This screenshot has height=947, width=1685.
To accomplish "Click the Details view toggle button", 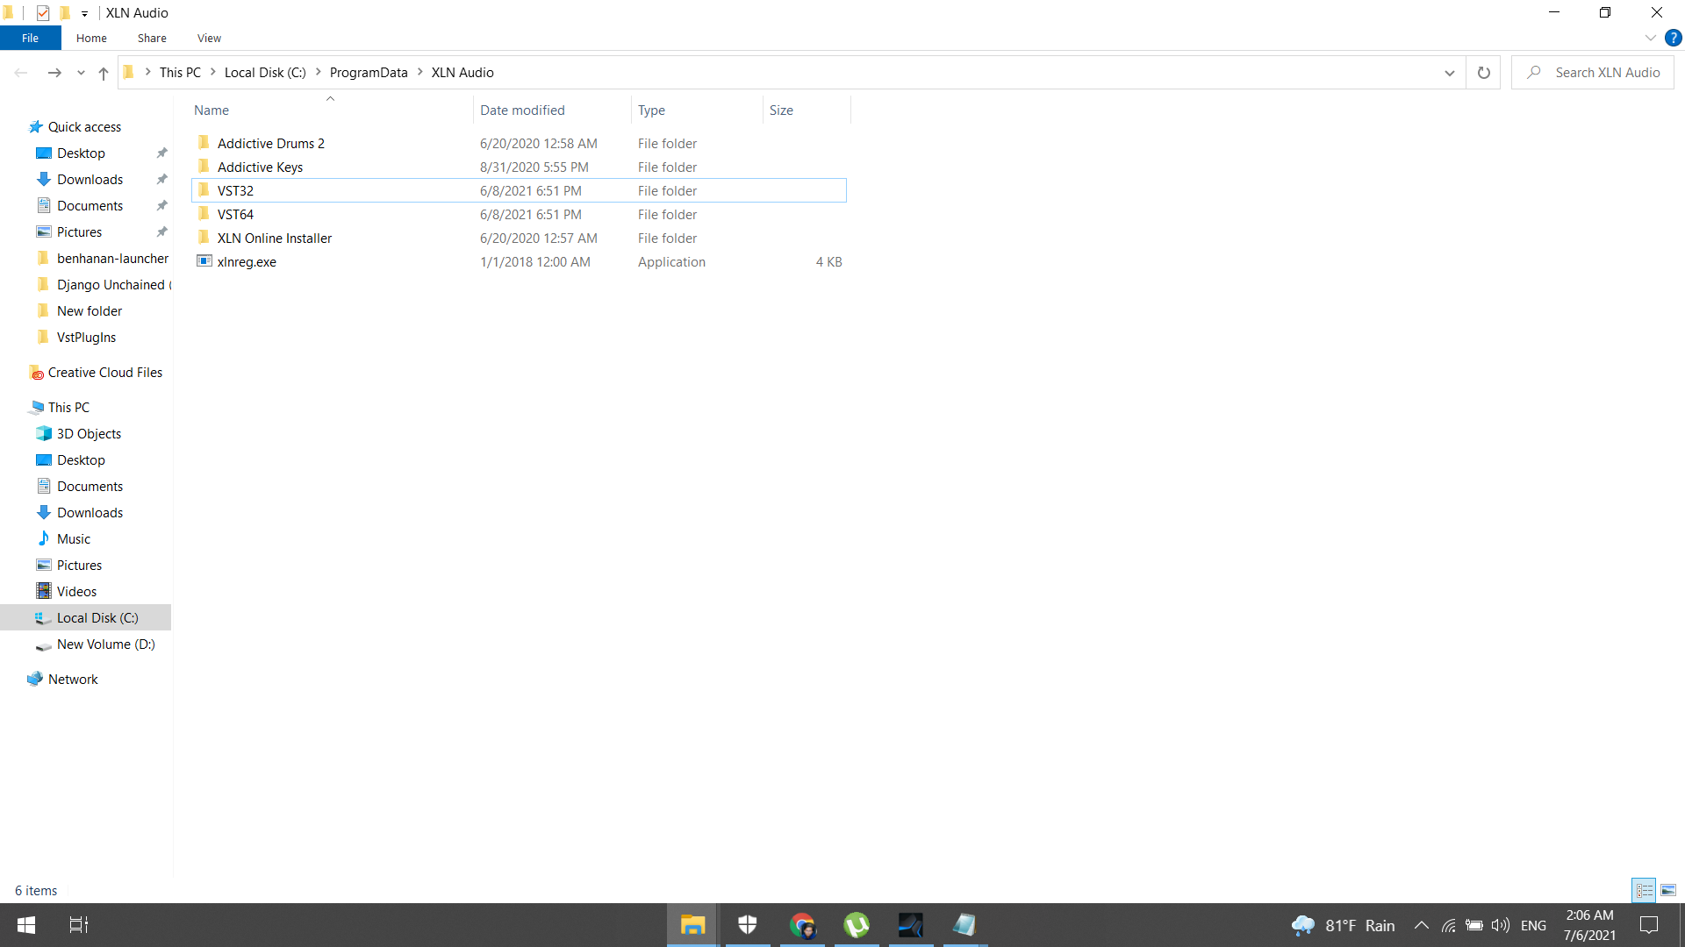I will click(x=1644, y=889).
